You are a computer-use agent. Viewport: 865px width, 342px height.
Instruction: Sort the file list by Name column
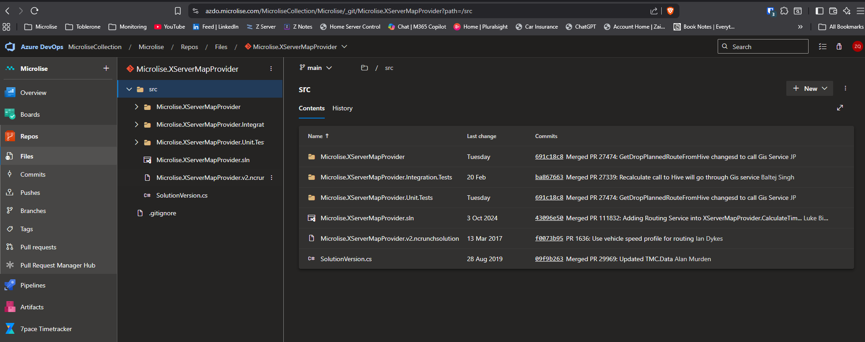pos(318,136)
